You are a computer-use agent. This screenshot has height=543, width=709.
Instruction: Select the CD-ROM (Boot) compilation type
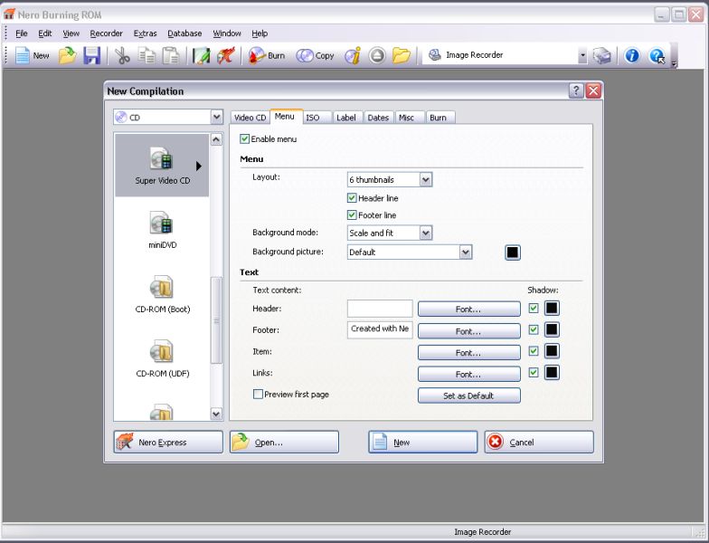point(163,294)
